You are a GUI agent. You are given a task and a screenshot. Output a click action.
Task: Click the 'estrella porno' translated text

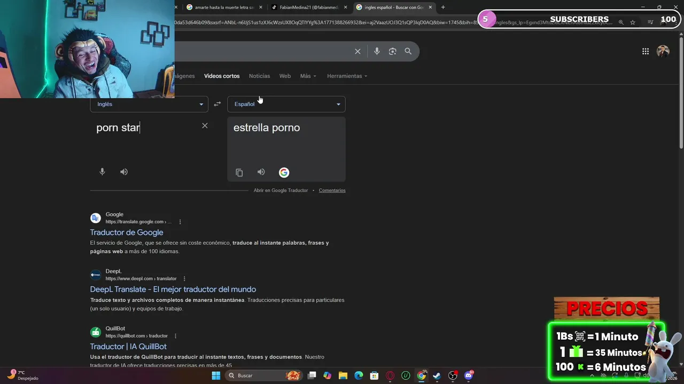[x=267, y=127]
